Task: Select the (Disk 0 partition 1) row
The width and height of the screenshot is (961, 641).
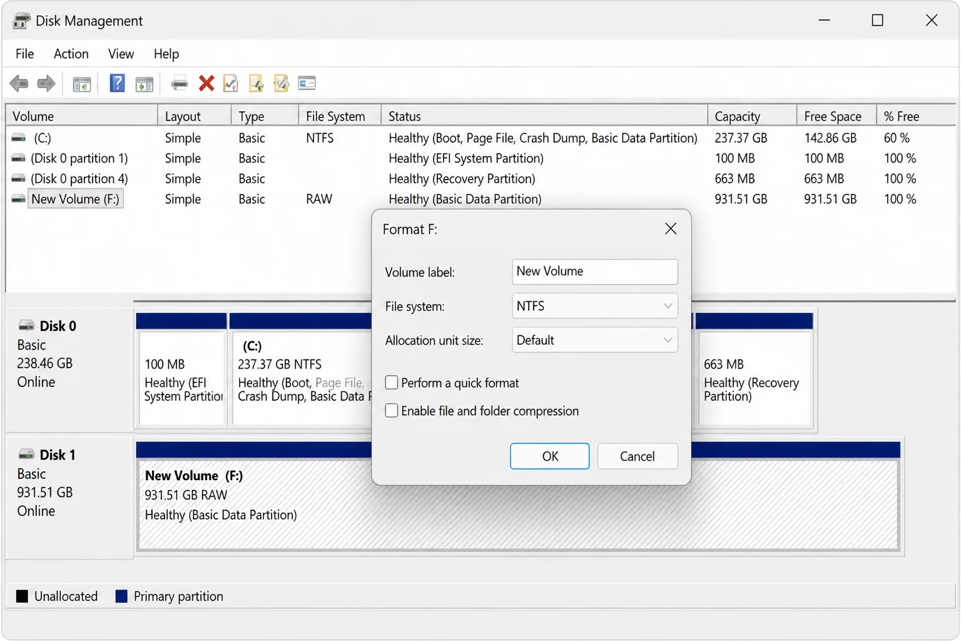Action: pos(480,158)
